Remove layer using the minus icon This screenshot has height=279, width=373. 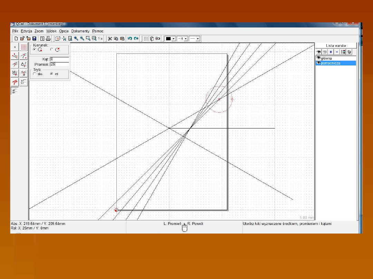tap(337, 52)
